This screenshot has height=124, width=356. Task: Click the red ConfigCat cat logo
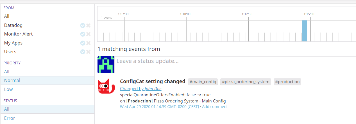(106, 86)
